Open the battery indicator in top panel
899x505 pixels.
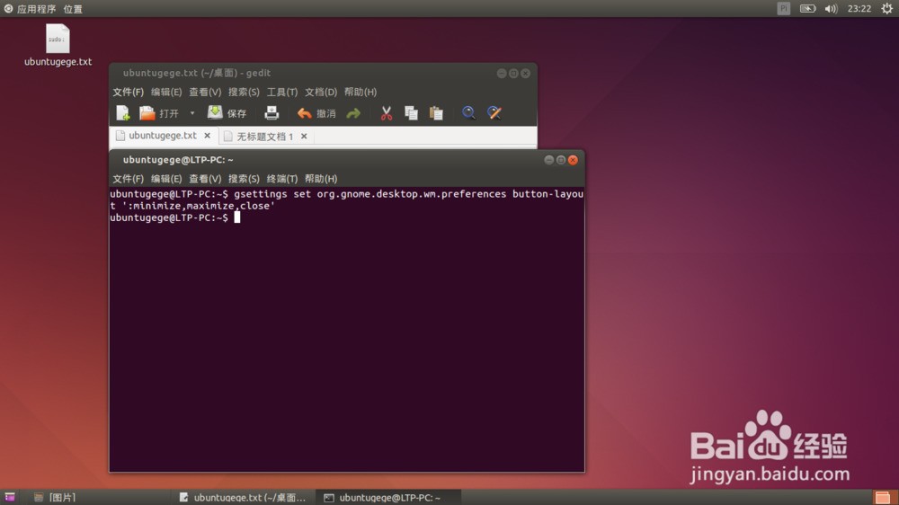point(807,9)
